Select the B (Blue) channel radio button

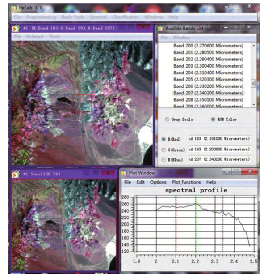(163, 160)
